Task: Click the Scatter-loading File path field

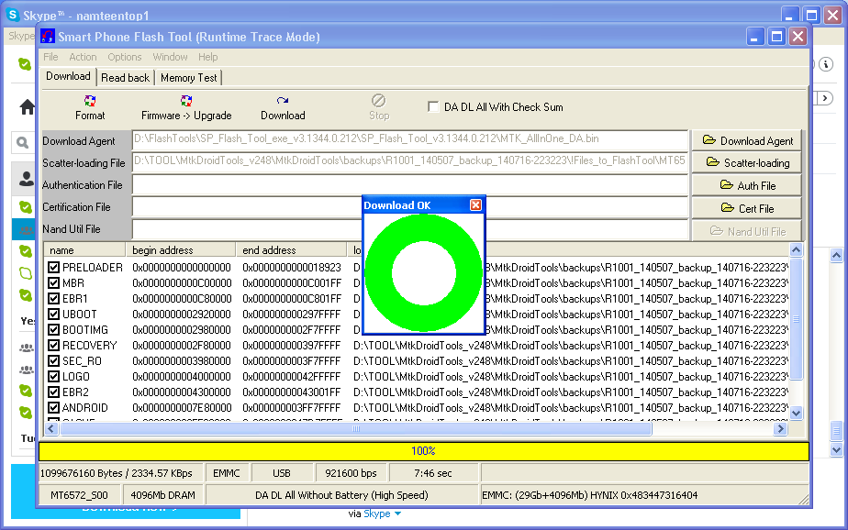Action: tap(410, 161)
